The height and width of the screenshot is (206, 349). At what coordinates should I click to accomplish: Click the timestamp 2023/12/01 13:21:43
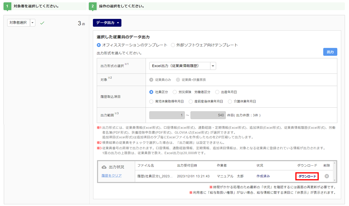[193, 176]
